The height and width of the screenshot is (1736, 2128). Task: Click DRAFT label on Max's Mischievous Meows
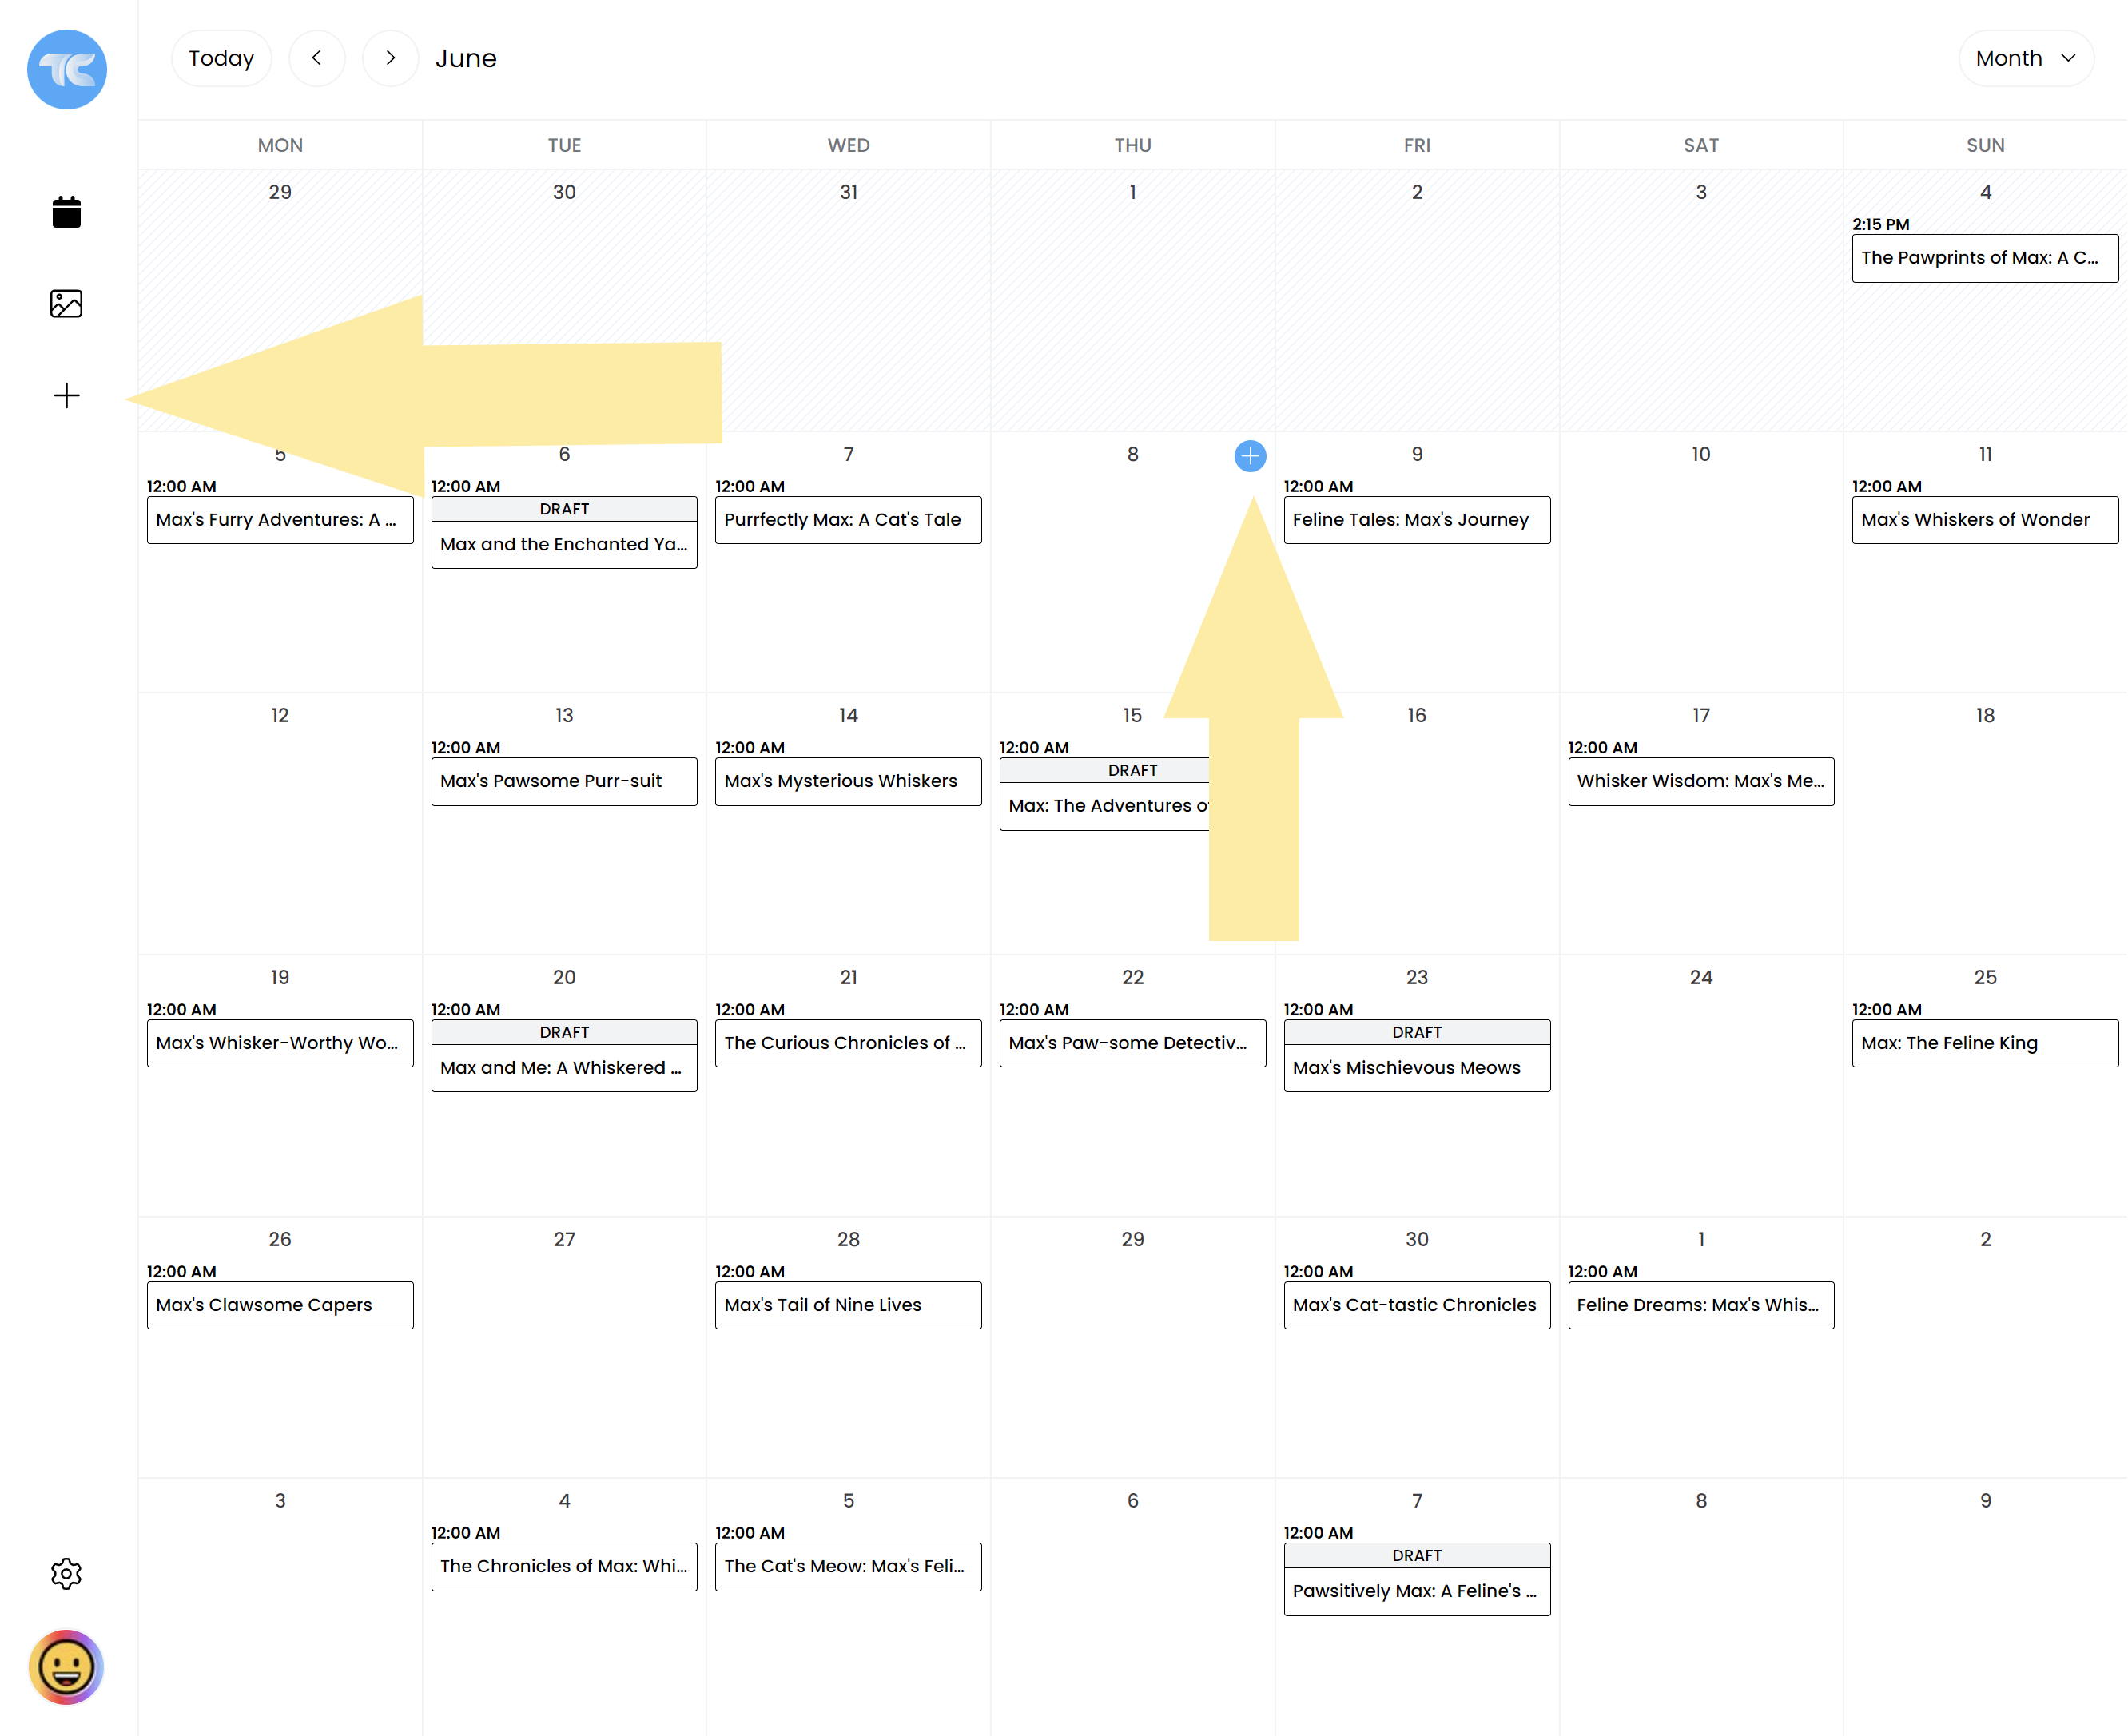(1414, 1032)
